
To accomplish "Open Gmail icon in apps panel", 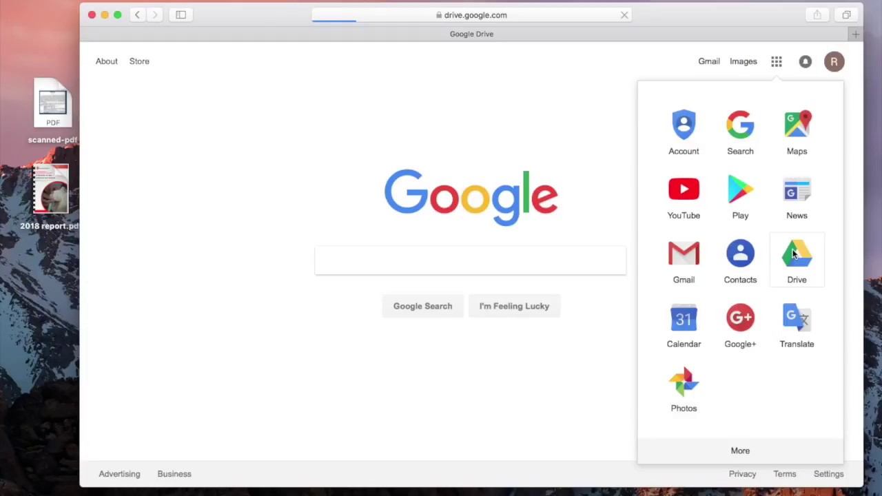I will click(684, 261).
